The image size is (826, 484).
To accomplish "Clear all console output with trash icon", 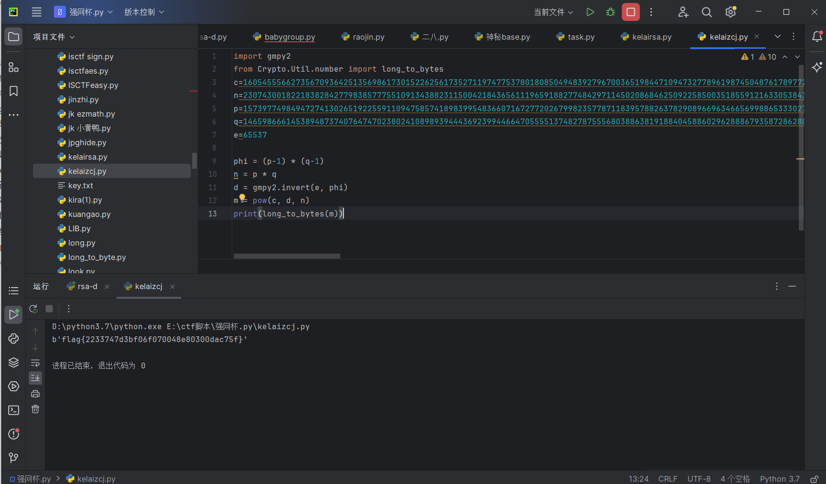I will click(x=35, y=409).
